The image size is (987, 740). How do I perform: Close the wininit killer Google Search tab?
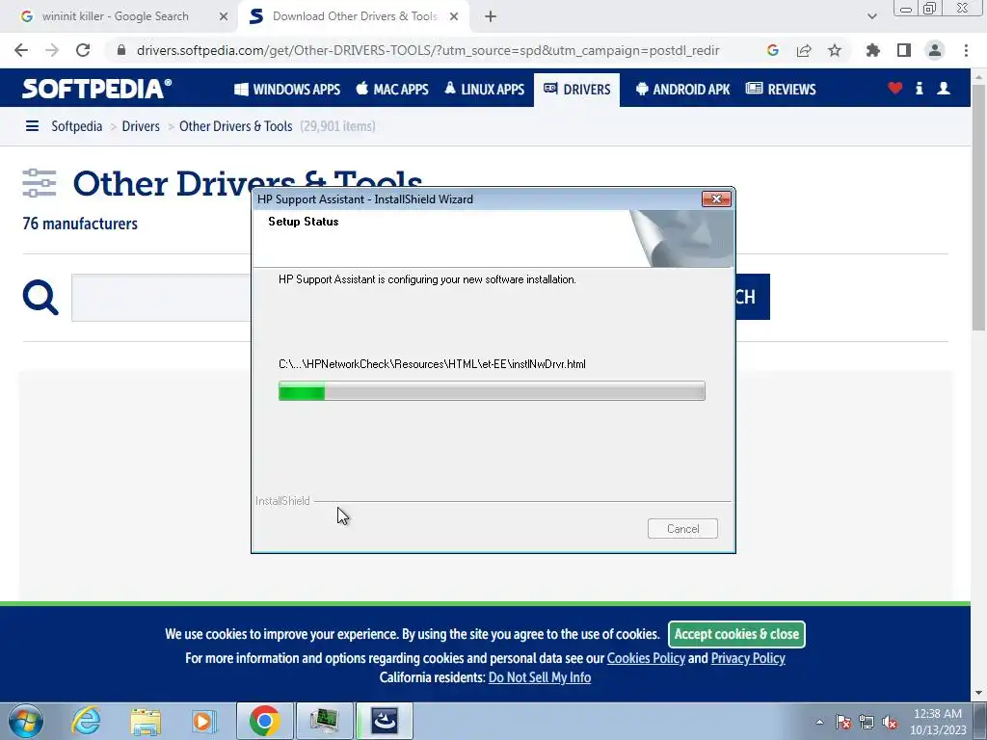pos(224,17)
